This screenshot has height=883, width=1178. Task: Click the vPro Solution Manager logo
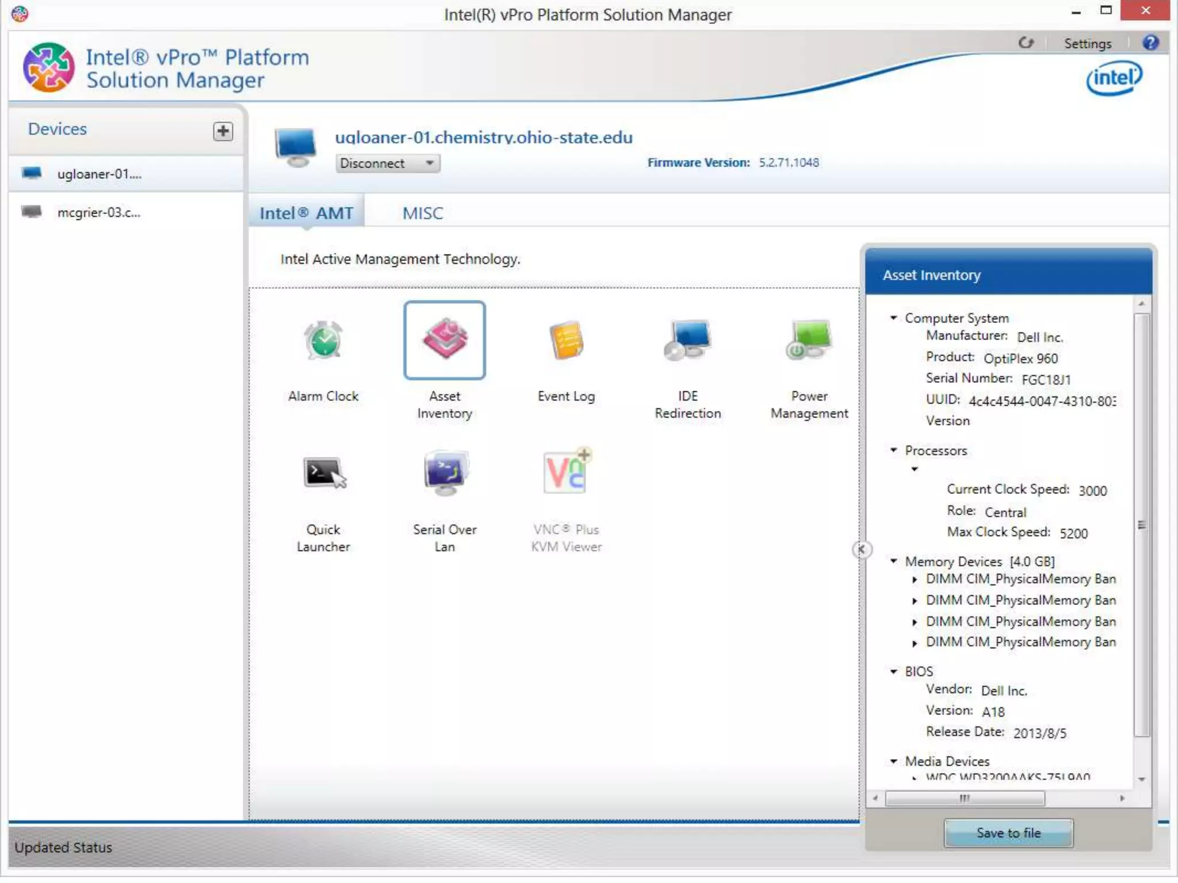click(x=48, y=67)
